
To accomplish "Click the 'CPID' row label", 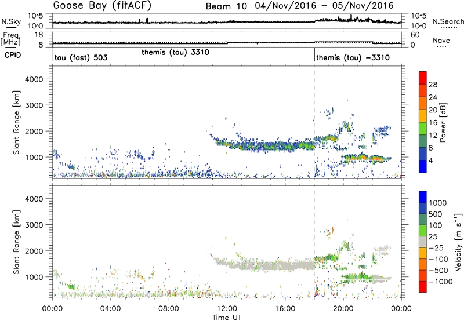I will tap(13, 55).
